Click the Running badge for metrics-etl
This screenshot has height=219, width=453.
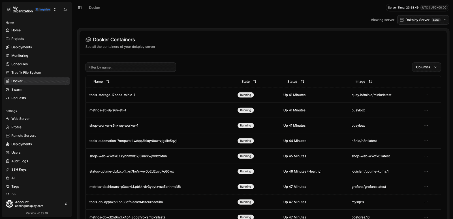click(x=245, y=110)
